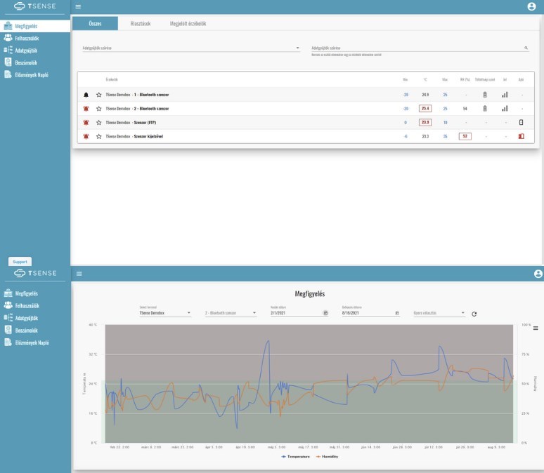This screenshot has height=473, width=544.
Task: Open the chart export menu icon beside 100 %
Action: click(x=536, y=328)
